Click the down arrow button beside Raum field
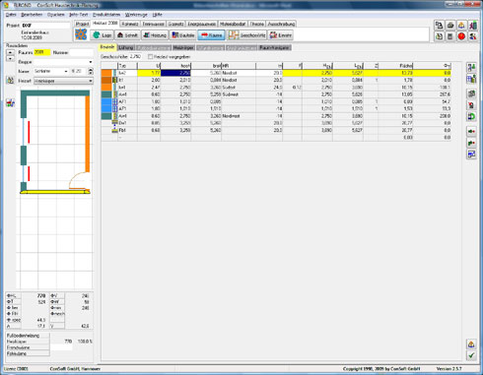The image size is (483, 375). pos(10,58)
